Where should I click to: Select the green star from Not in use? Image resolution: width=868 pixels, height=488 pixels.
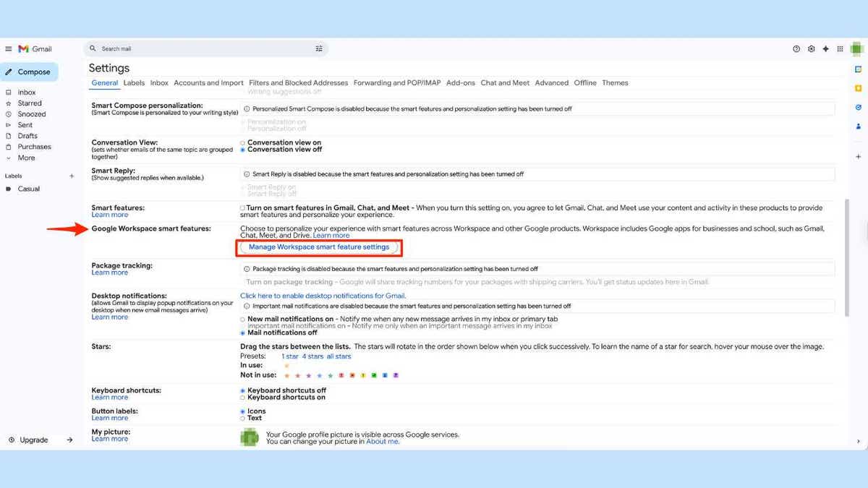[330, 375]
